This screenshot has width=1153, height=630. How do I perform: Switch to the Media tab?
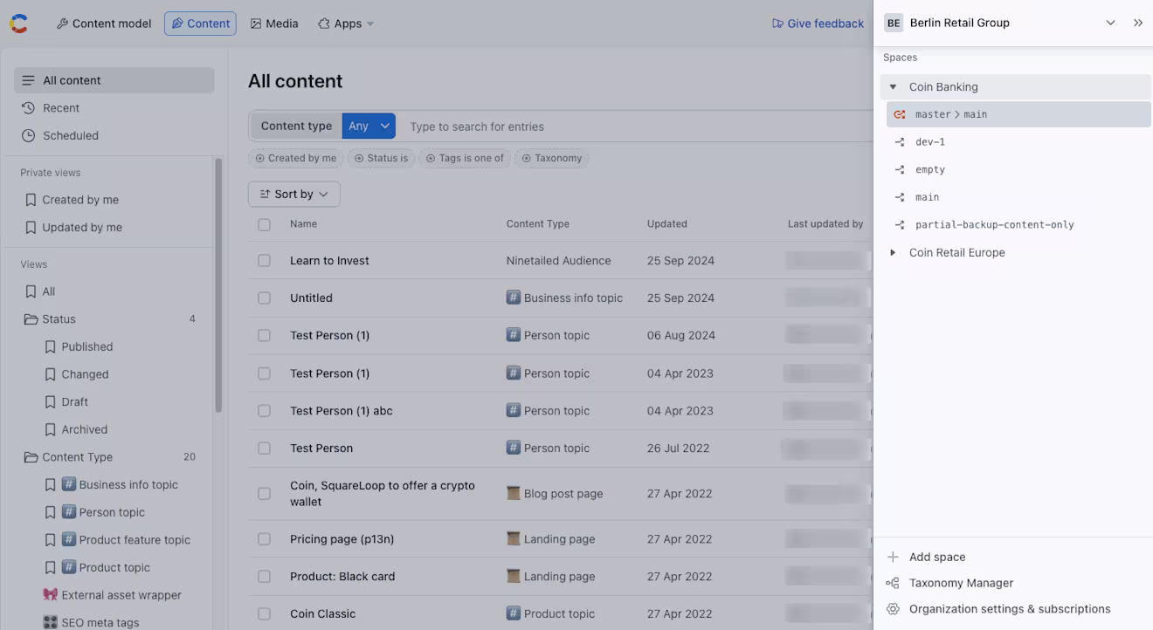click(x=274, y=24)
